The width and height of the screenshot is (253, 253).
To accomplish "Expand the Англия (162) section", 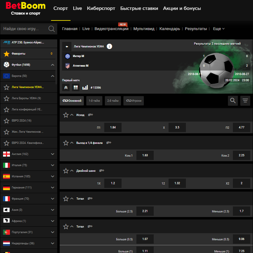I will tap(53, 154).
